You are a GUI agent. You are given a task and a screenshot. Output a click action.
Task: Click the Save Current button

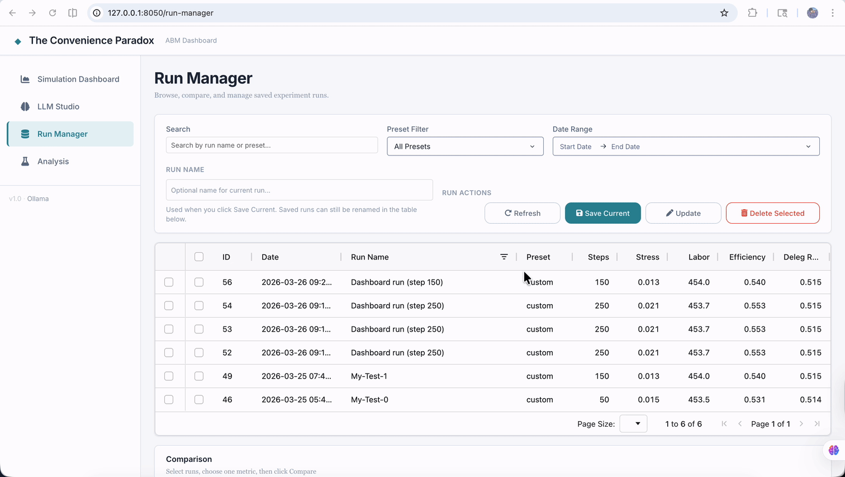[x=603, y=213]
